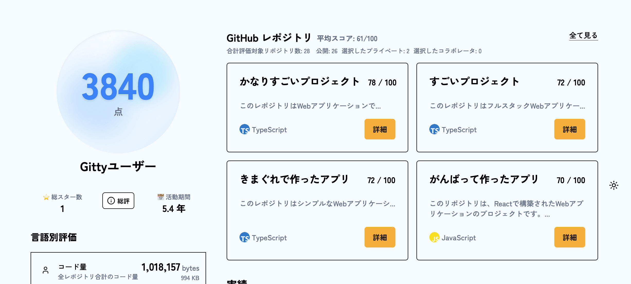Screen dimensions: 631x284
Task: Open details for きまぐれで作ったアプリ
Action: (x=380, y=237)
